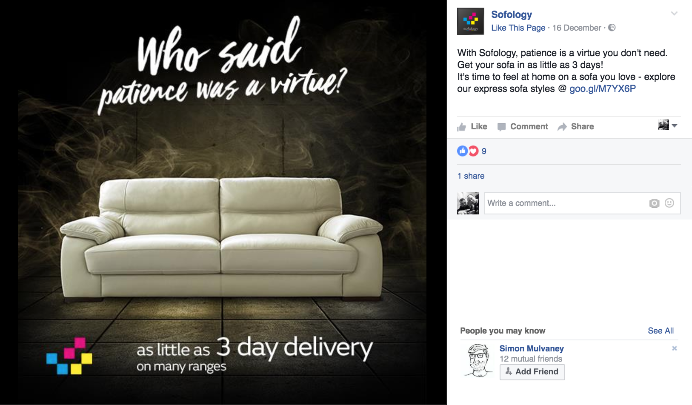Open the Sofology page name link

pyautogui.click(x=512, y=14)
